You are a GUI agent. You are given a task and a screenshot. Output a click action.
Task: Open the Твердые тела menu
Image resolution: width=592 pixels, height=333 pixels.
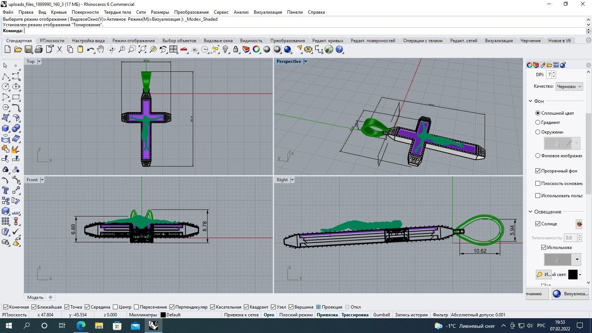point(117,12)
